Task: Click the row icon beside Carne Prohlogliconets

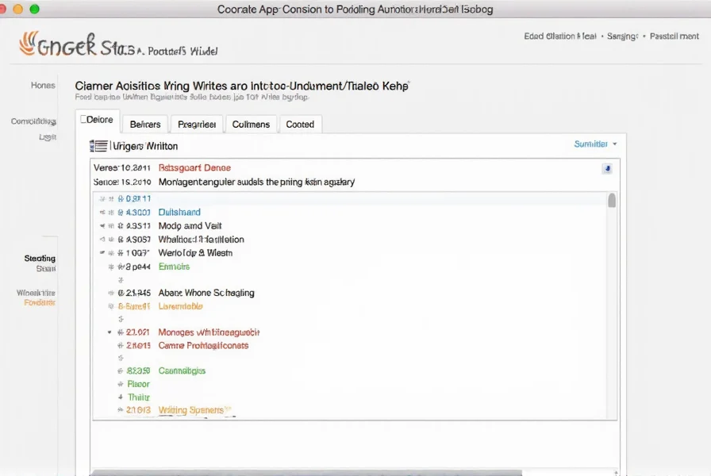Action: click(x=121, y=346)
